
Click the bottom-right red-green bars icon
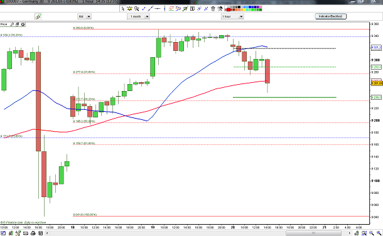click(x=357, y=233)
